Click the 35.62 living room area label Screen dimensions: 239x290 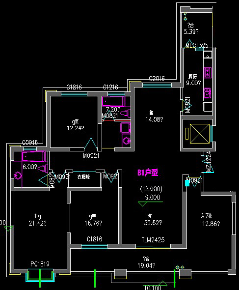(x=153, y=223)
